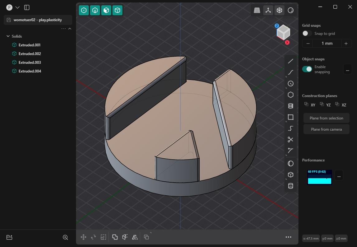Collapse the Solids tree group
Screen dimensions: 357x247
coord(8,36)
